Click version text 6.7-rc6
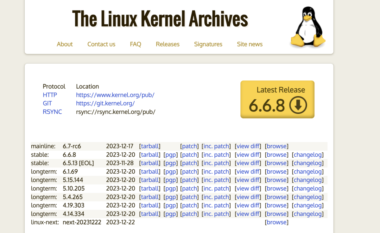Screen dimensions: 380x233 click(72, 146)
